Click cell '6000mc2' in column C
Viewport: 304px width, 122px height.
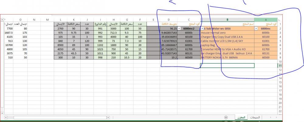[x=189, y=28]
